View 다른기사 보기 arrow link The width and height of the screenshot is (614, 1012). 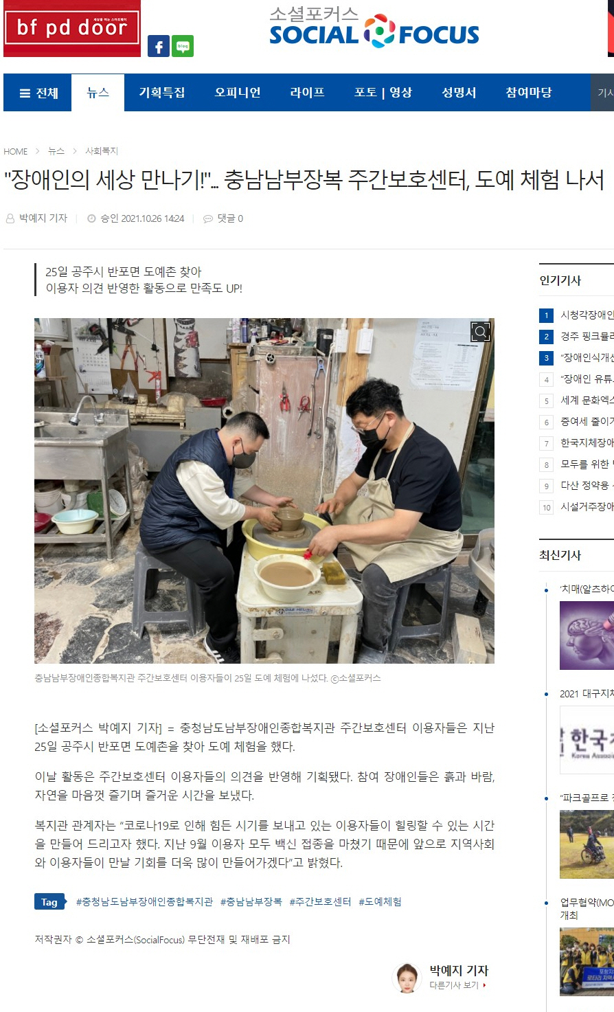(x=458, y=985)
